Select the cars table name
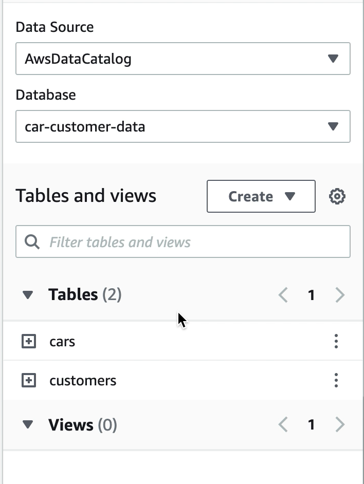The height and width of the screenshot is (484, 364). coord(62,341)
